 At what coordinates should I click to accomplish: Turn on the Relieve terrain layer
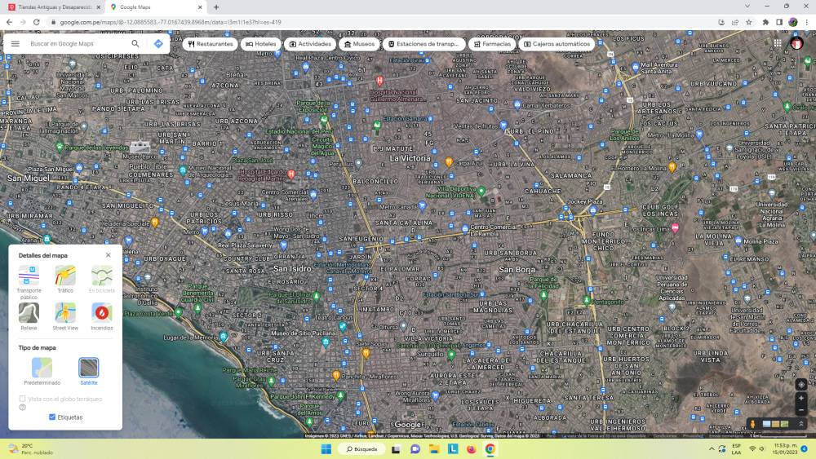pyautogui.click(x=29, y=313)
